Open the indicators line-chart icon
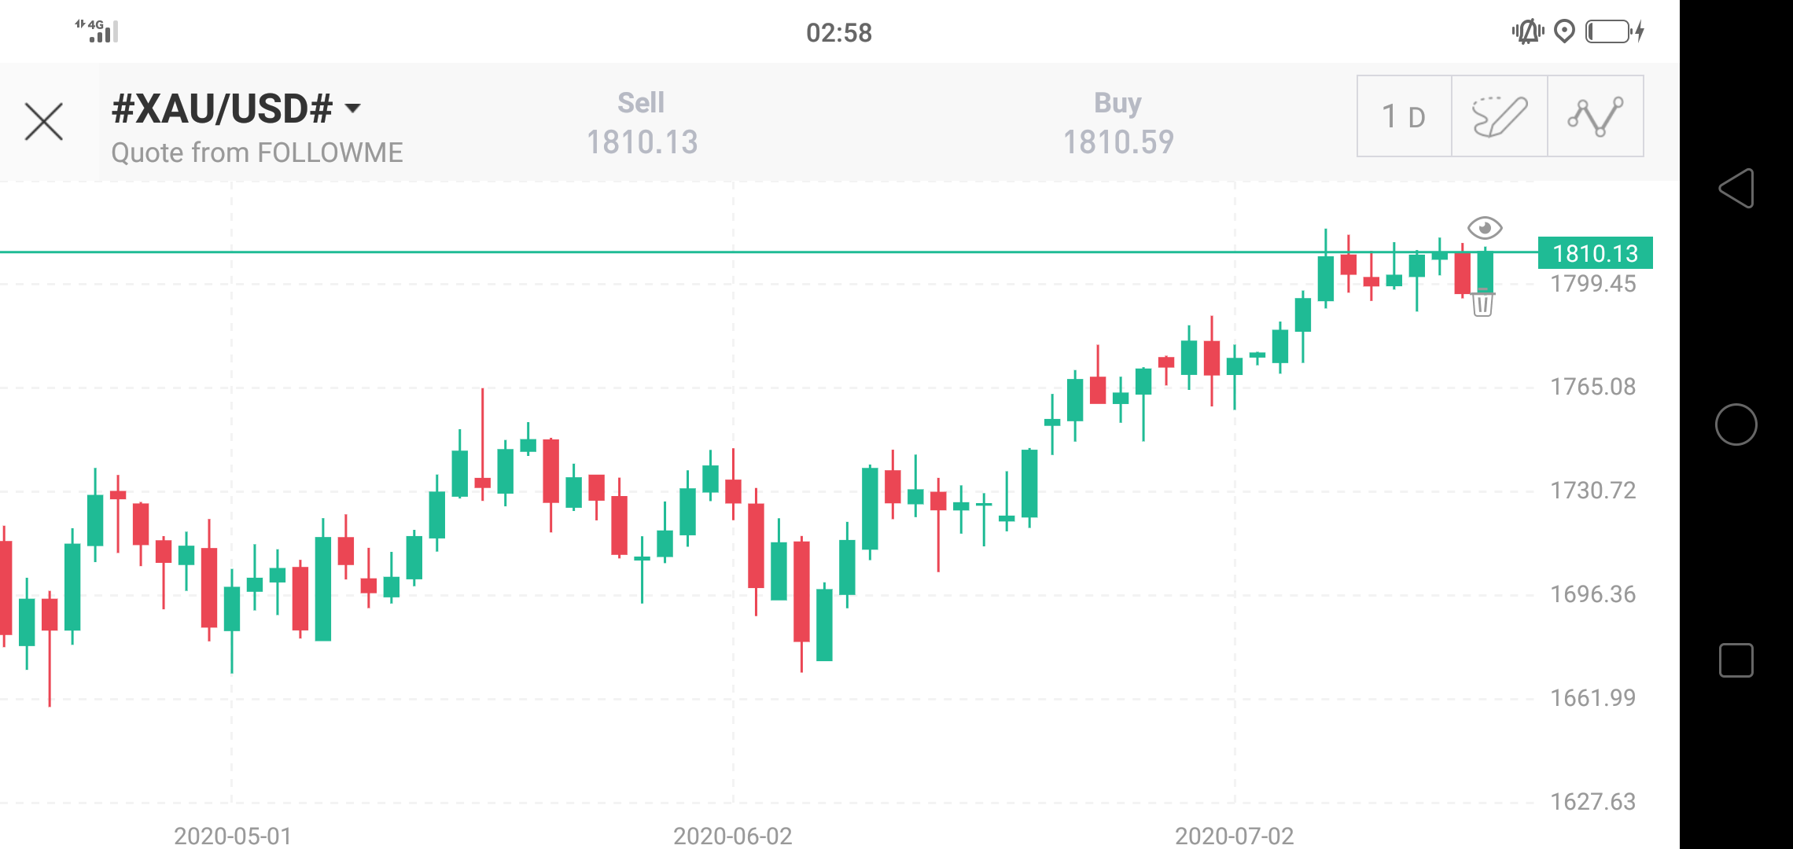 [1595, 116]
